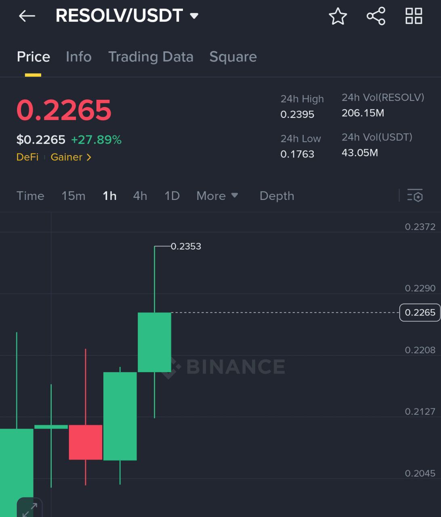441x517 pixels.
Task: Expand the More timeframes dropdown
Action: (x=217, y=196)
